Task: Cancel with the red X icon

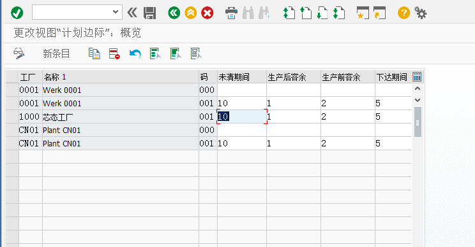Action: (x=207, y=13)
